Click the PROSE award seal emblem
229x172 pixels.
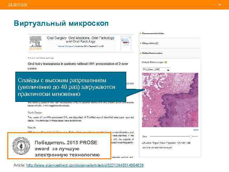[21, 146]
